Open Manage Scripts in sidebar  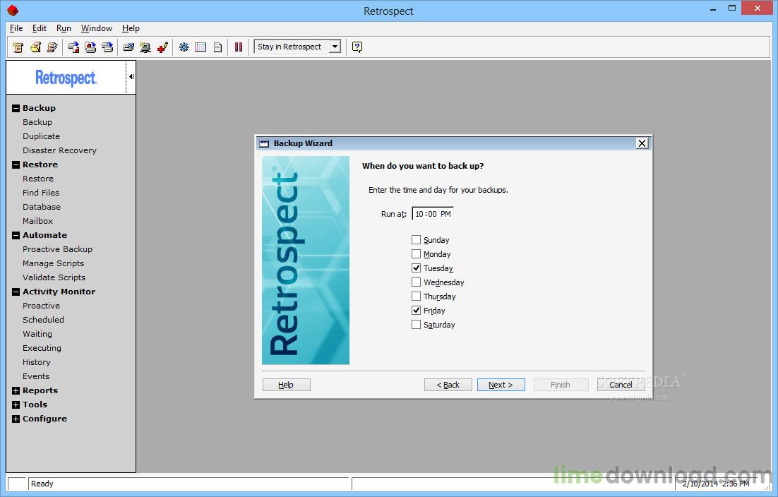(53, 263)
